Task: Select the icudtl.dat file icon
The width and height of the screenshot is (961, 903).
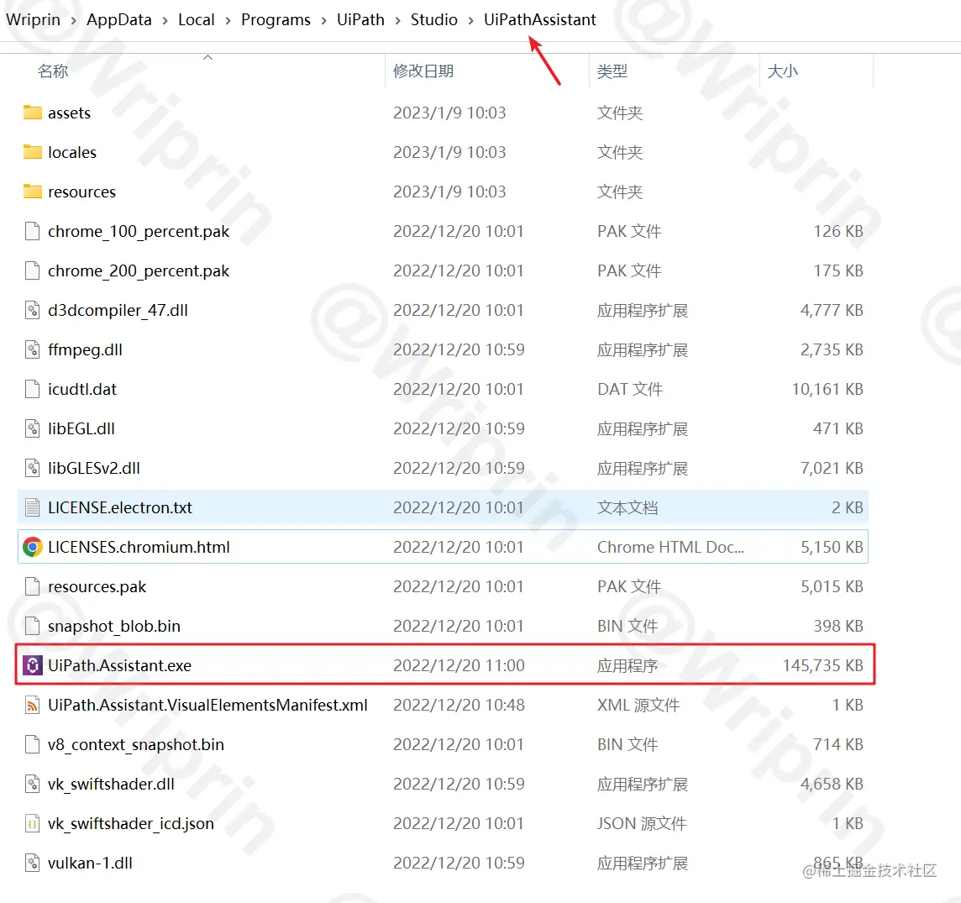Action: (x=33, y=389)
